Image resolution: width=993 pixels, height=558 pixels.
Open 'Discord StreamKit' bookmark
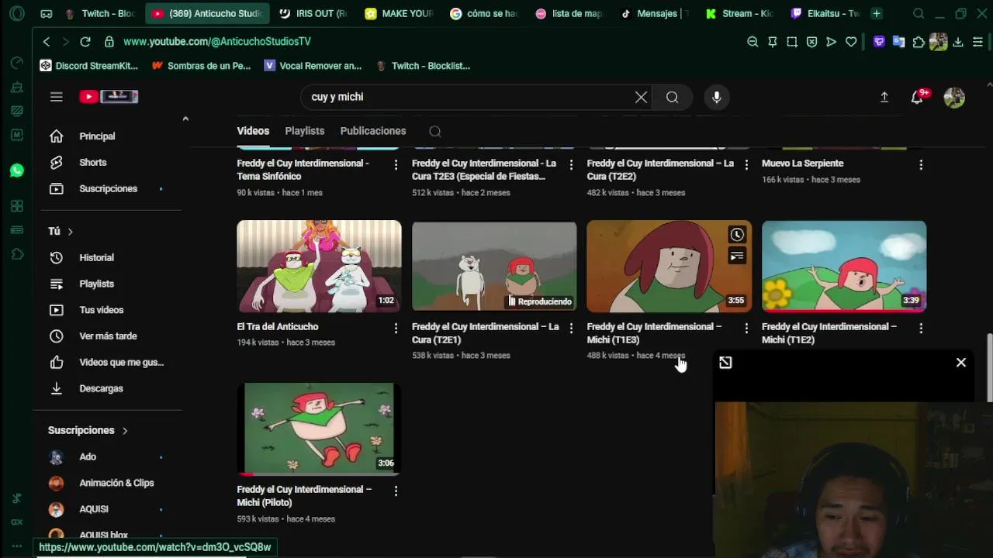[88, 66]
